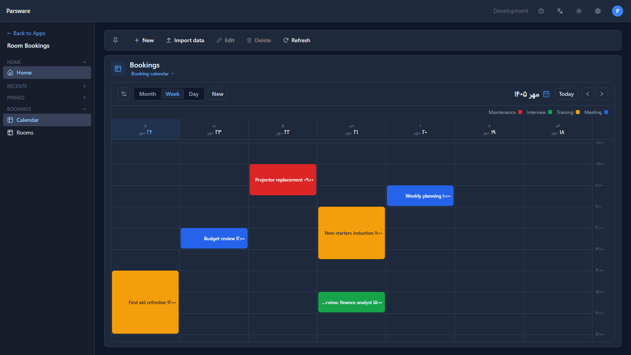This screenshot has height=355, width=631.
Task: Click the pin toolbar icon
Action: pyautogui.click(x=116, y=40)
